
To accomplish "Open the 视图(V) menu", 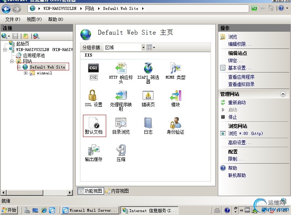I will tap(34, 19).
